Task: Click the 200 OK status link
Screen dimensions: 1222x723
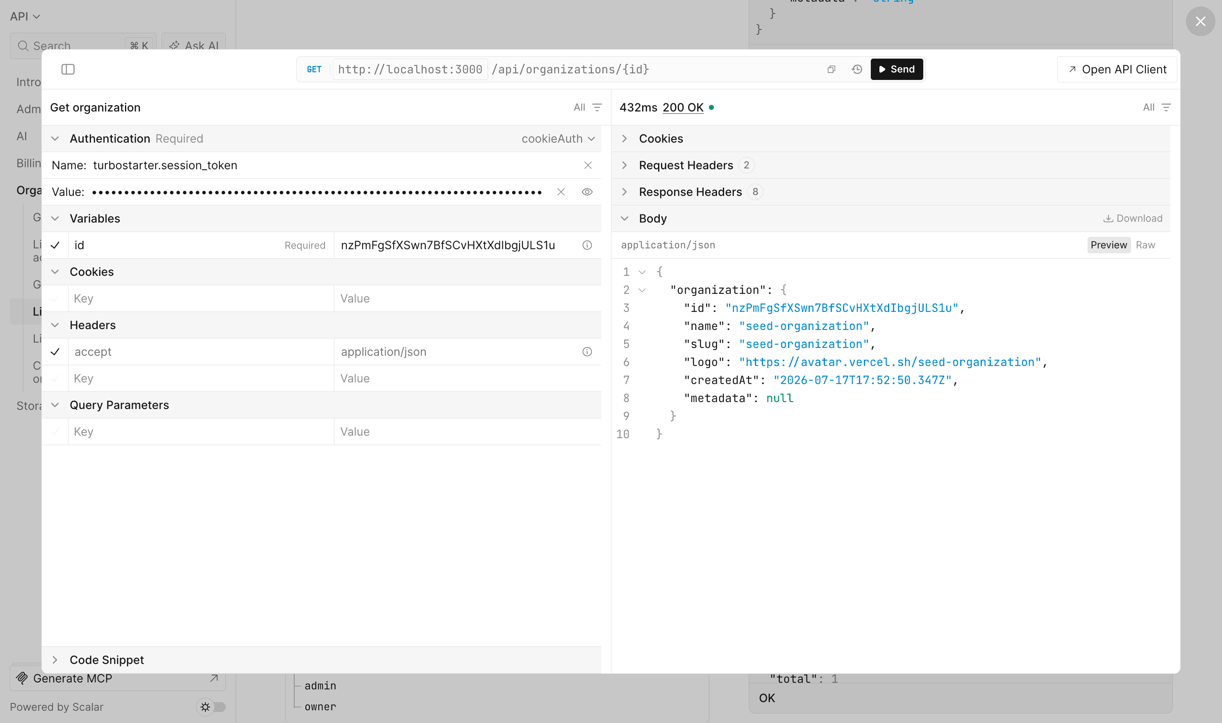Action: [683, 107]
